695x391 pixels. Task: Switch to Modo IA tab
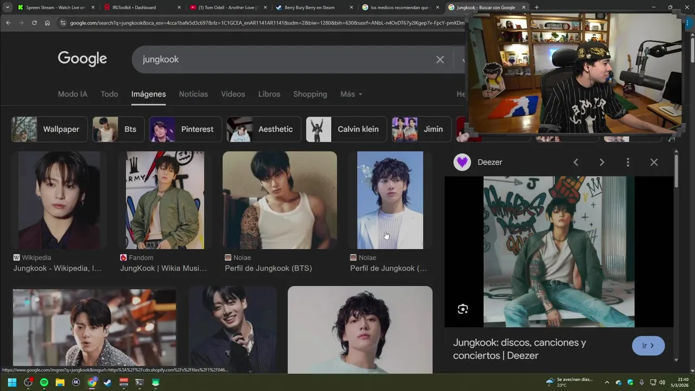click(x=72, y=94)
